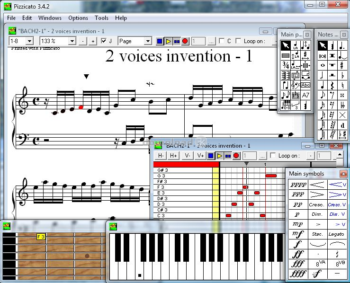350x283 pixels.
Task: Open the keyboard 0-8 note entry tool
Action: (286, 105)
